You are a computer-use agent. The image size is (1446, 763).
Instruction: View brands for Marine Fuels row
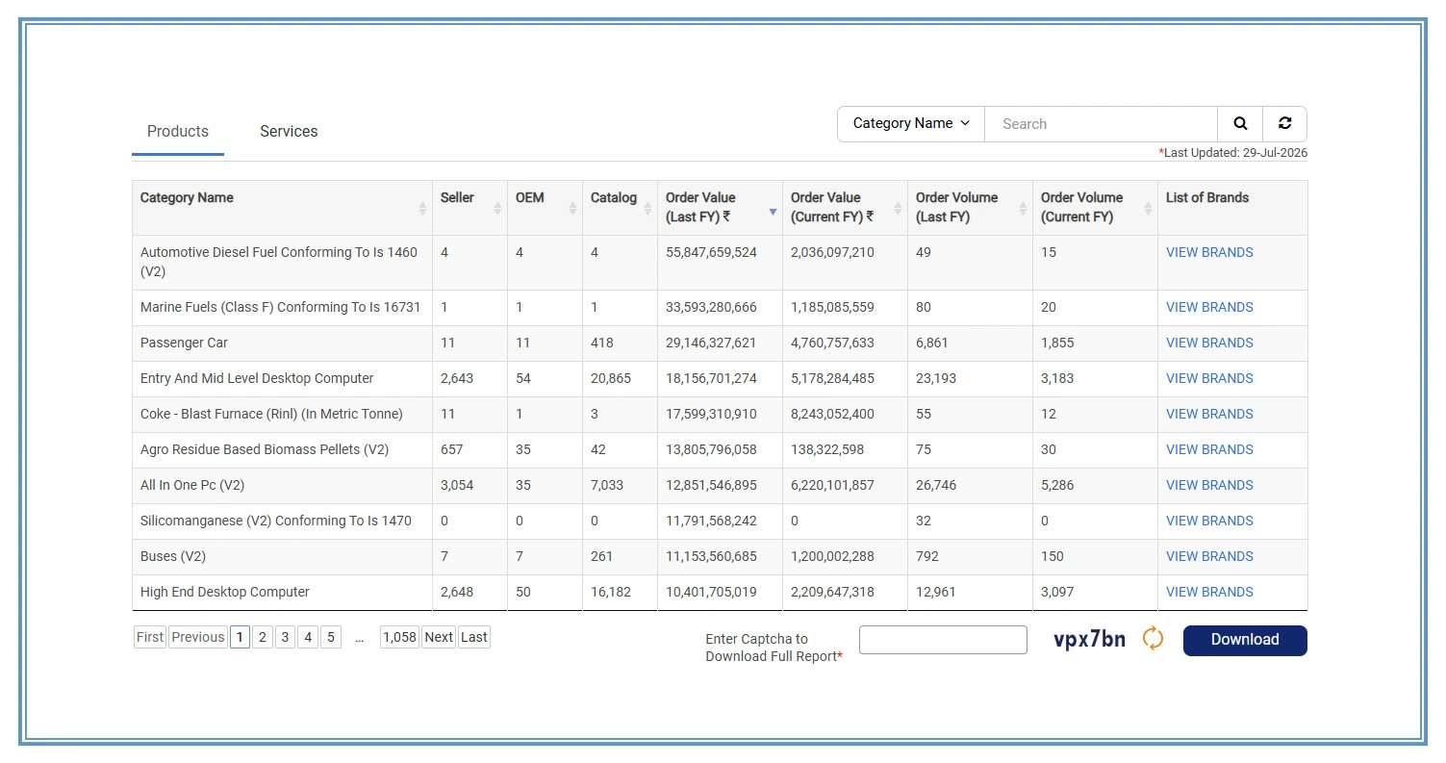tap(1209, 307)
